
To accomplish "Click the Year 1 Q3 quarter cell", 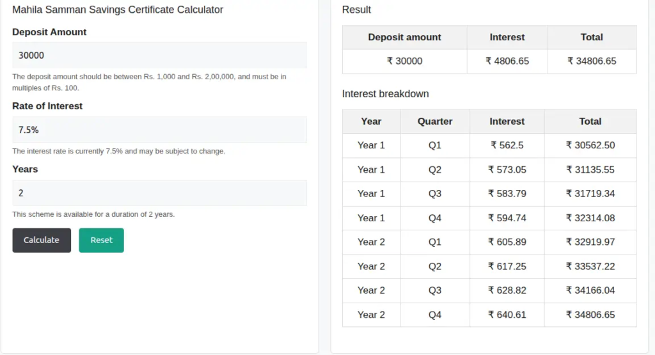I will tap(435, 194).
